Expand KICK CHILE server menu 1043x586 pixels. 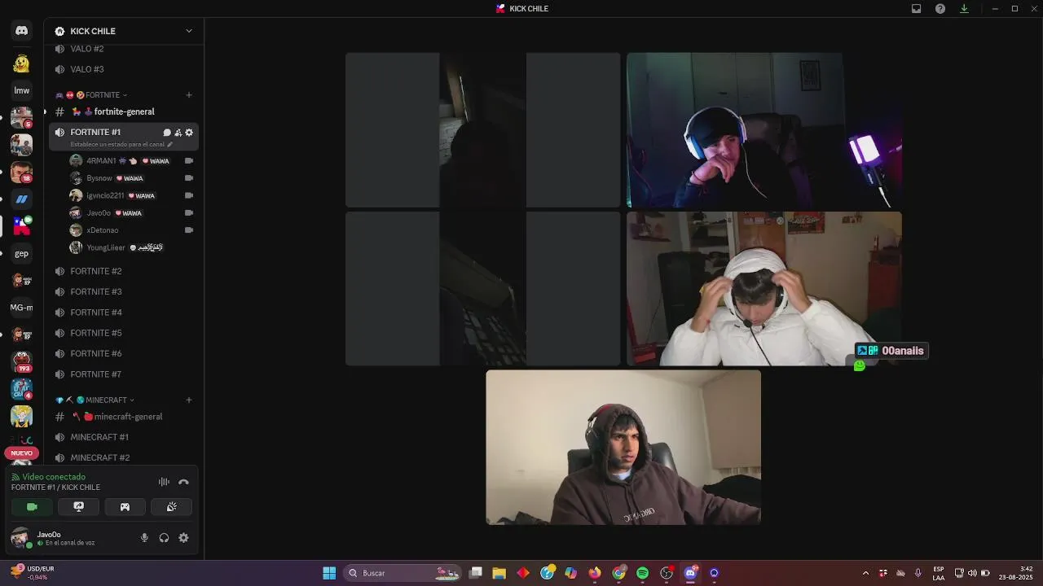pyautogui.click(x=125, y=31)
